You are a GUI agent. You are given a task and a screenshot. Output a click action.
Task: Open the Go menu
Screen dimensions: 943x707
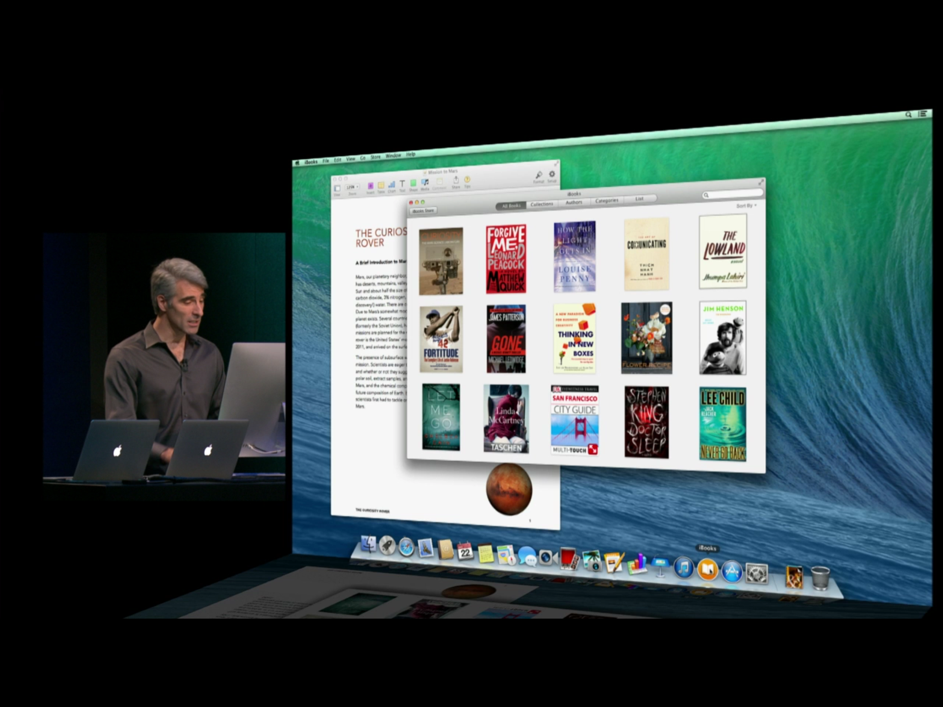click(x=362, y=158)
